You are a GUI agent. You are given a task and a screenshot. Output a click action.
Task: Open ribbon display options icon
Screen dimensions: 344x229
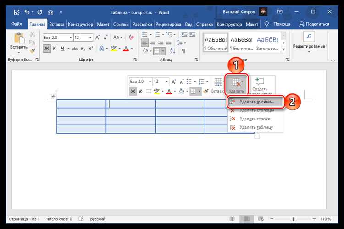pos(280,11)
